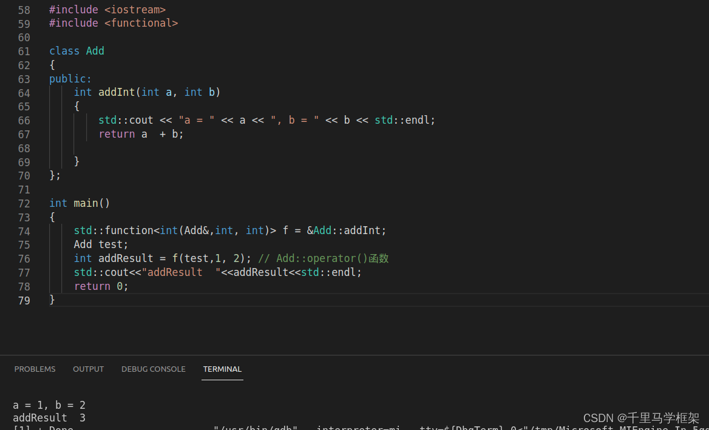The width and height of the screenshot is (709, 430).
Task: Click the 'Add test;' statement
Action: [101, 245]
